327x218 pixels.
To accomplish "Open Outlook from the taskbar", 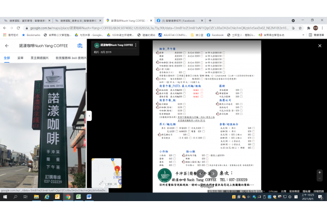I will click(x=57, y=197).
